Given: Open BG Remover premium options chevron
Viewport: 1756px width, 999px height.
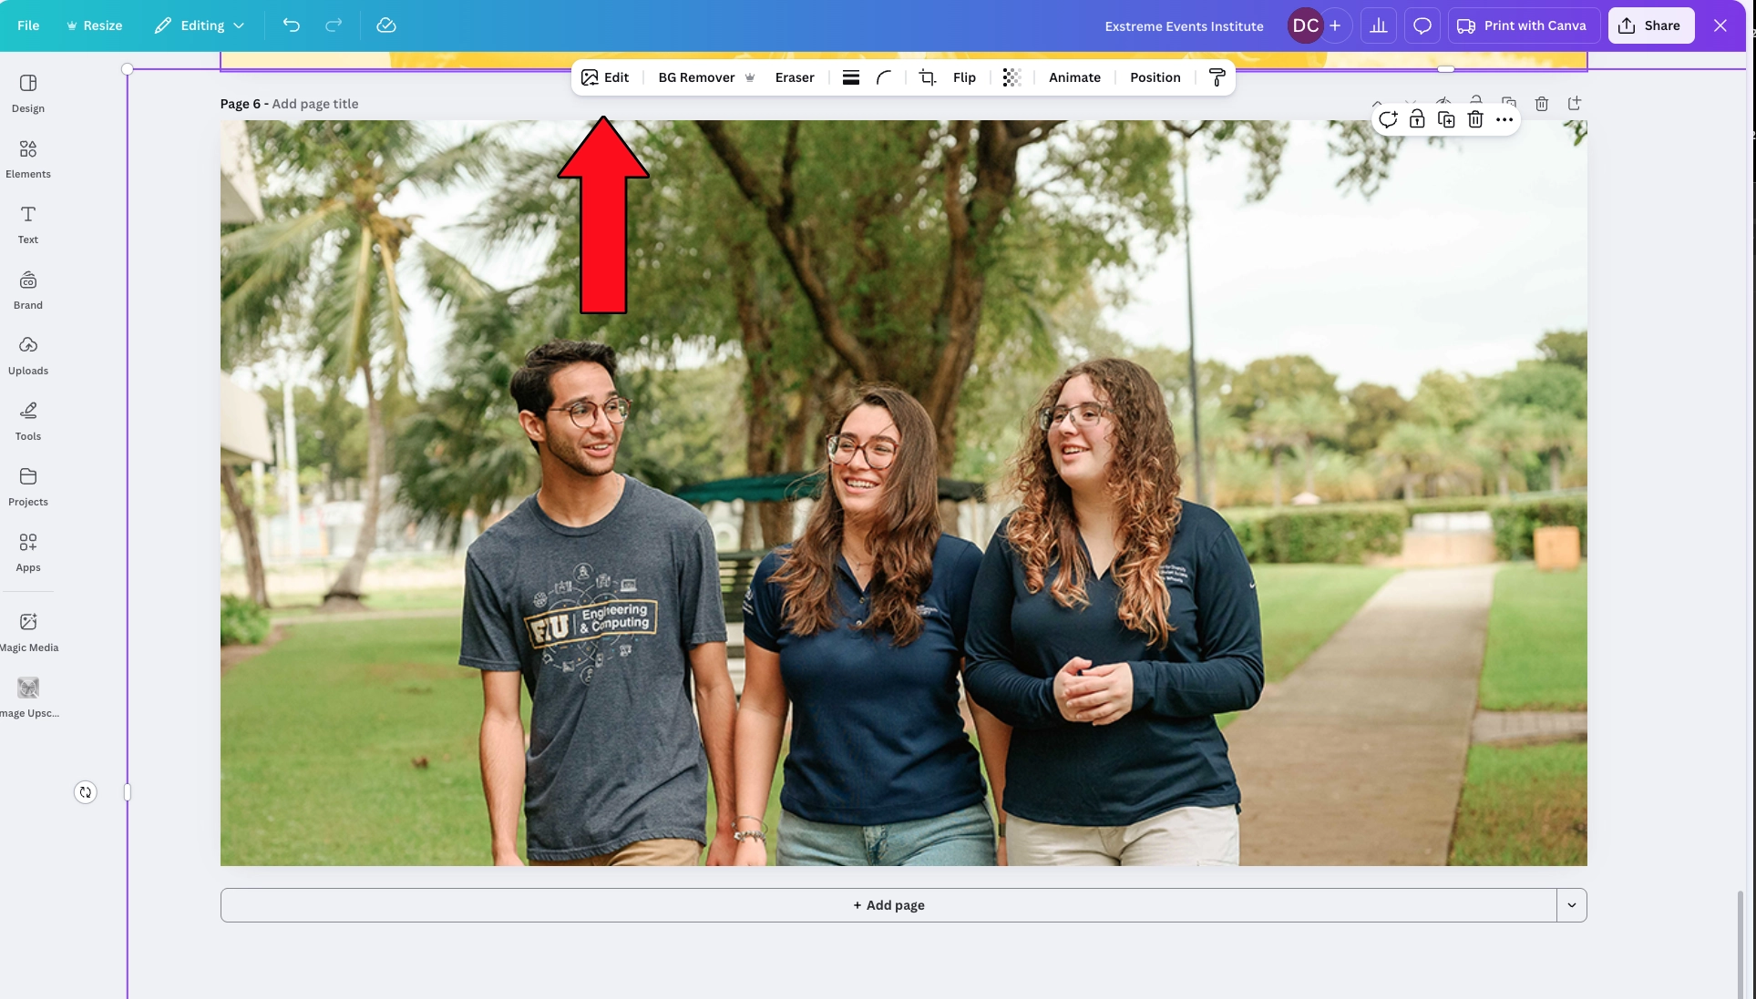Looking at the screenshot, I should tap(750, 77).
